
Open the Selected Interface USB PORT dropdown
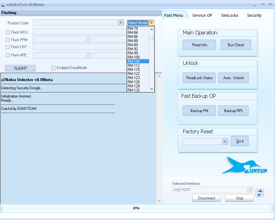(250, 190)
